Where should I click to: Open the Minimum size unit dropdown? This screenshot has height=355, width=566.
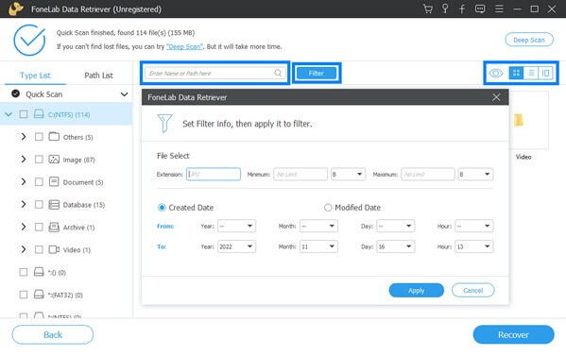click(348, 175)
